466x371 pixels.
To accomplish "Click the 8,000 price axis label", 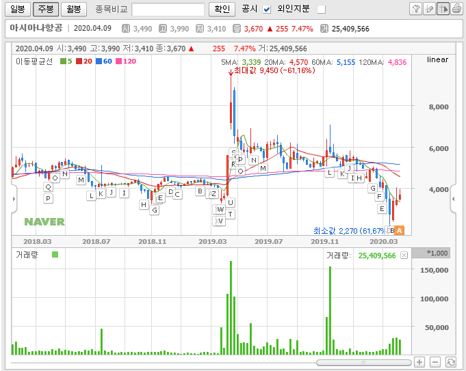I will 439,107.
